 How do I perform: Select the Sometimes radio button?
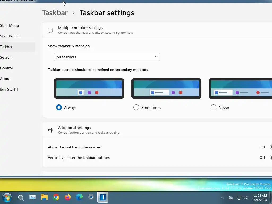pos(136,107)
